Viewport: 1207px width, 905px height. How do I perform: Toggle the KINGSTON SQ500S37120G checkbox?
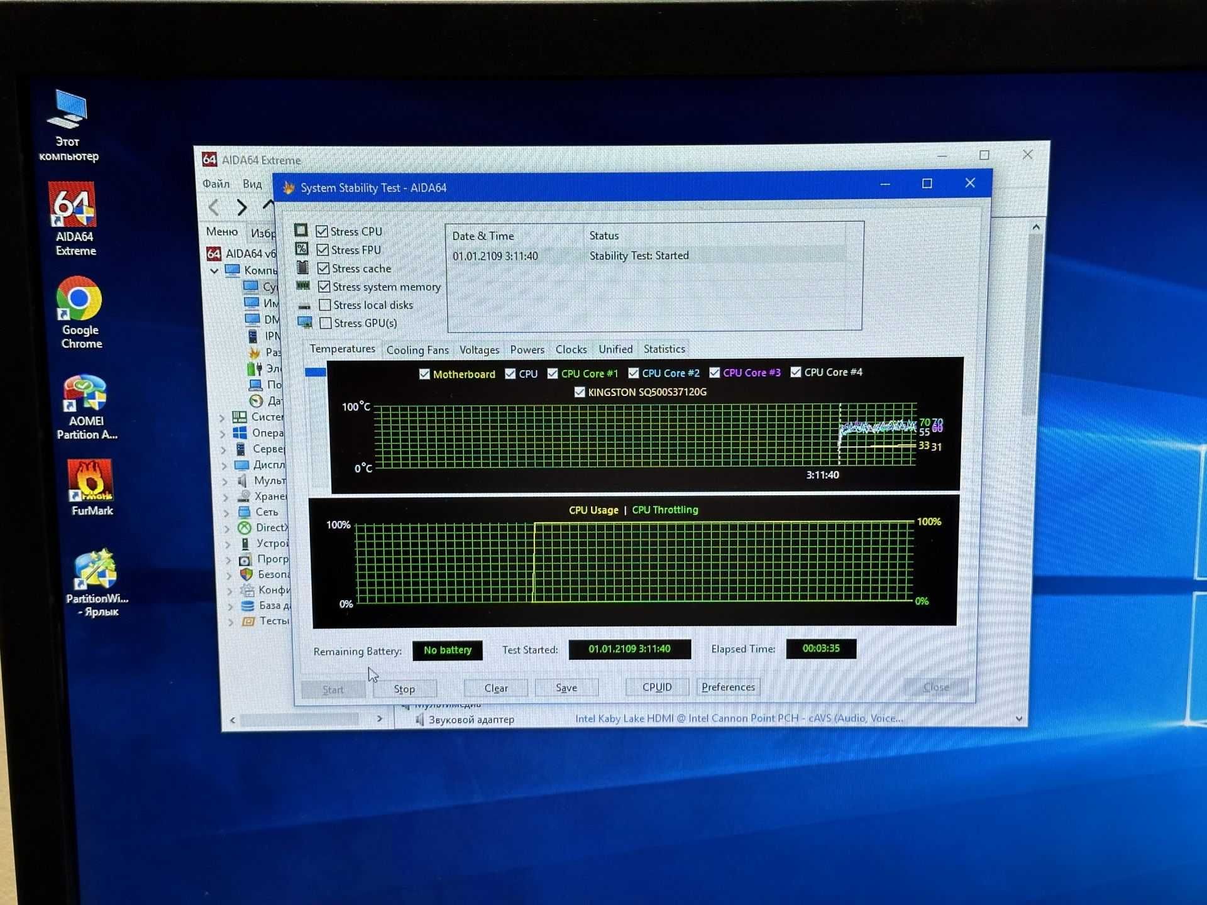point(580,392)
